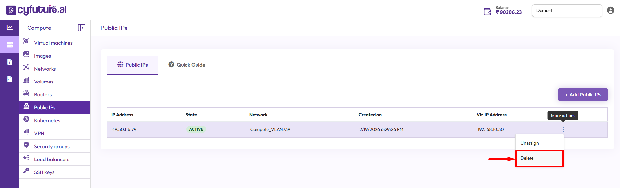Screen dimensions: 620x188
Task: Open Virtual machines in the sidebar
Action: click(x=53, y=43)
